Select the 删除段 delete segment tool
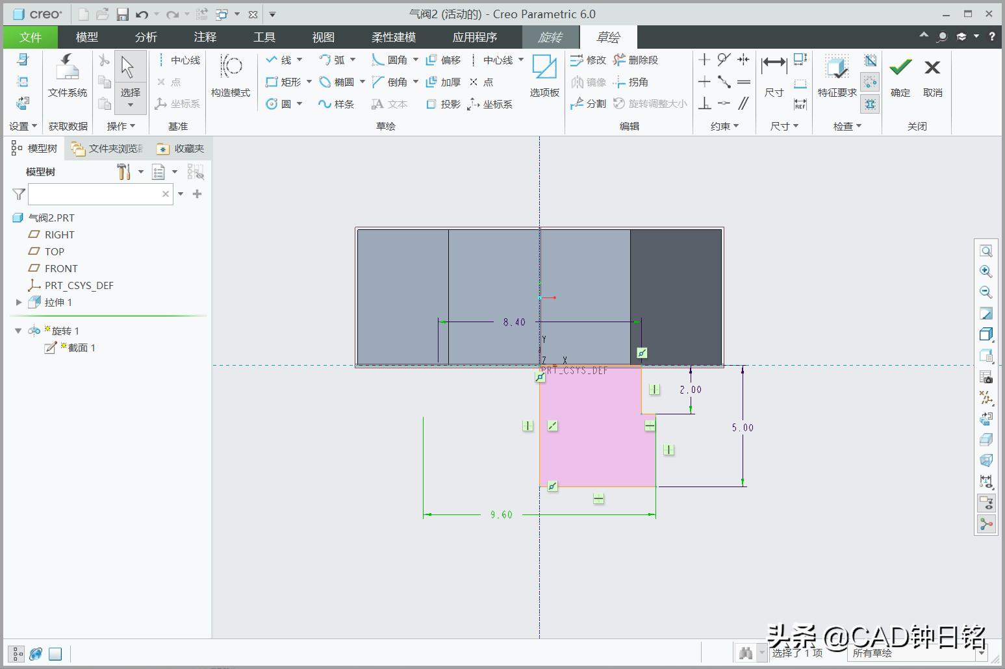This screenshot has width=1005, height=669. pyautogui.click(x=640, y=60)
